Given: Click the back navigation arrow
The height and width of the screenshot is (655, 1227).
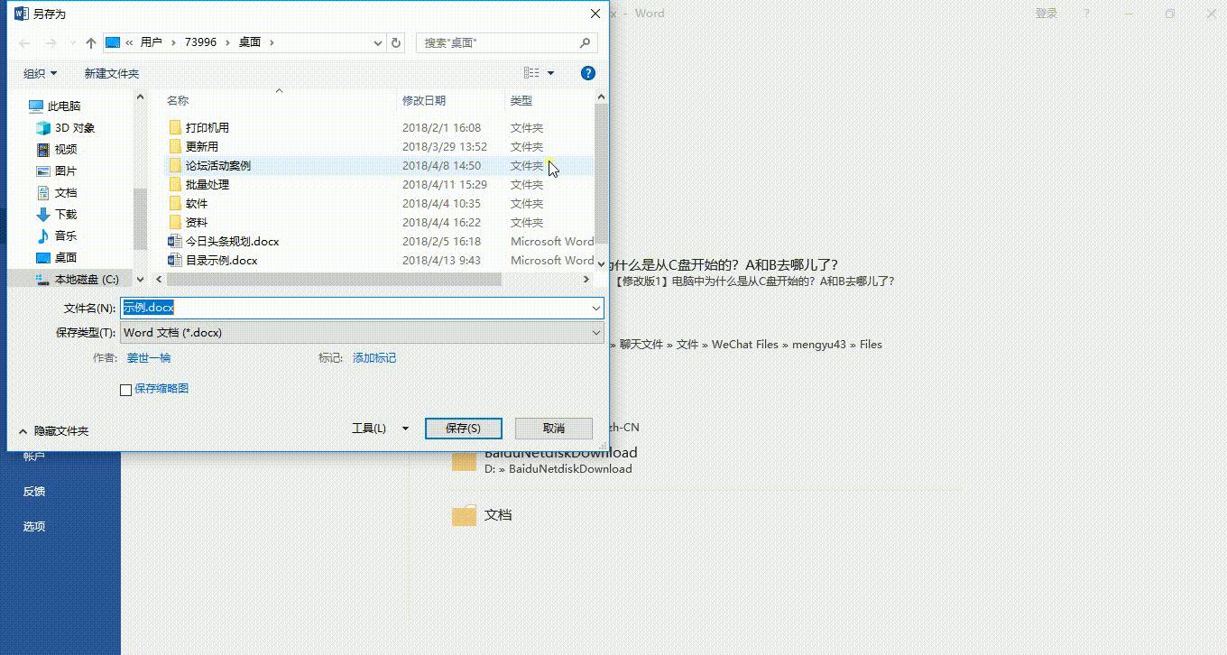Looking at the screenshot, I should (23, 42).
